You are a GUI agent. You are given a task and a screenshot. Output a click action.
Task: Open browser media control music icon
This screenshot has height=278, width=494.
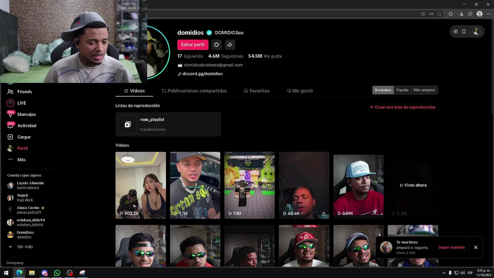461,14
